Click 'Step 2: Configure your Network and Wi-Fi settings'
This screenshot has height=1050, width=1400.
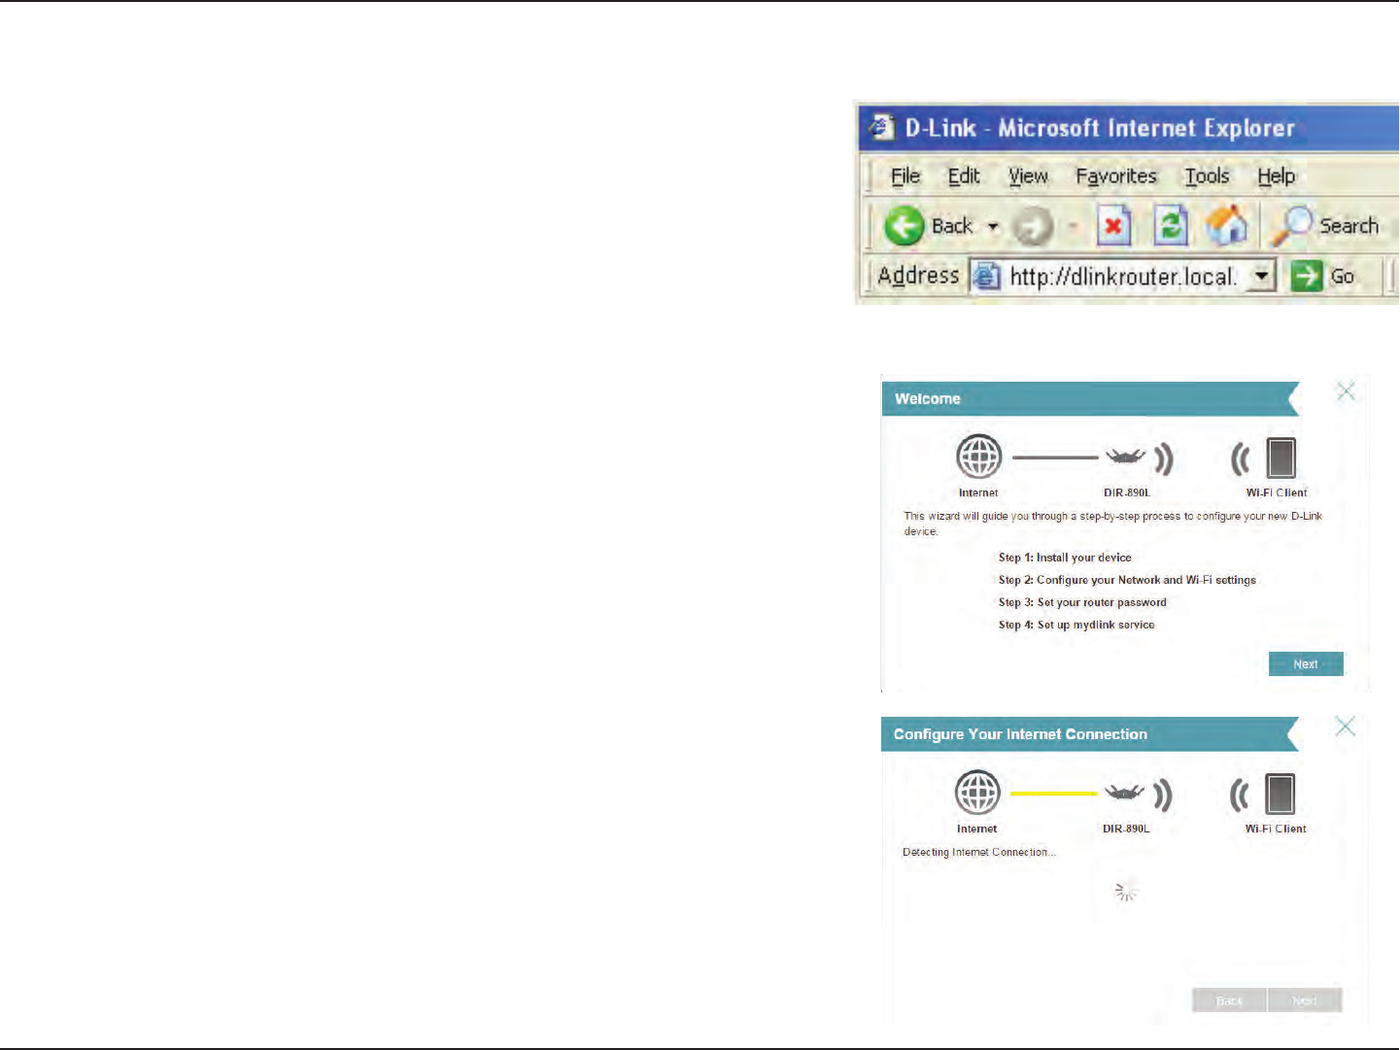(x=1127, y=580)
